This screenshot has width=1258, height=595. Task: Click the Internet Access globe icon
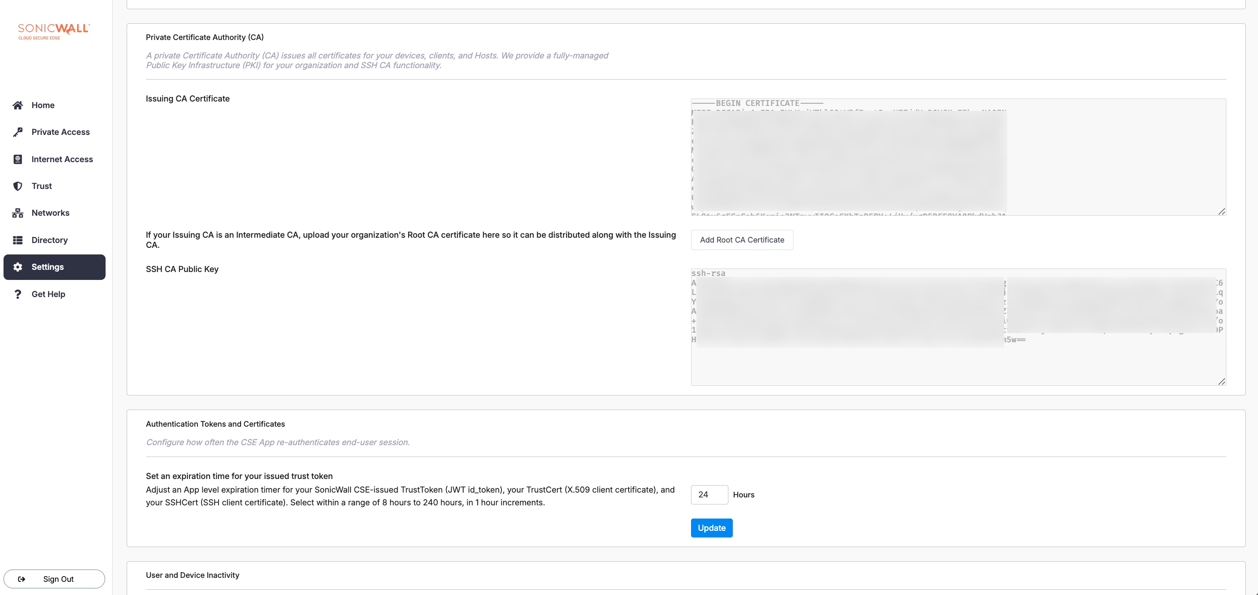click(x=18, y=159)
